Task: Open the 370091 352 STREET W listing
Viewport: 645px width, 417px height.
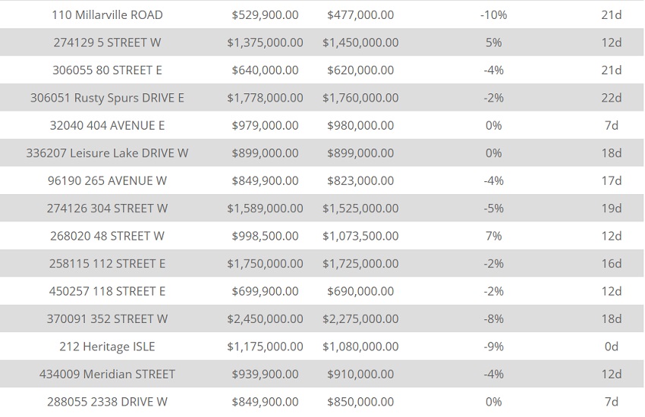Action: pyautogui.click(x=107, y=319)
